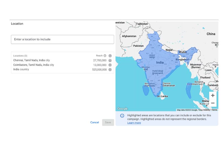Screen dimensions: 223x149
Task: Open the map Terms link
Action: [x=215, y=110]
